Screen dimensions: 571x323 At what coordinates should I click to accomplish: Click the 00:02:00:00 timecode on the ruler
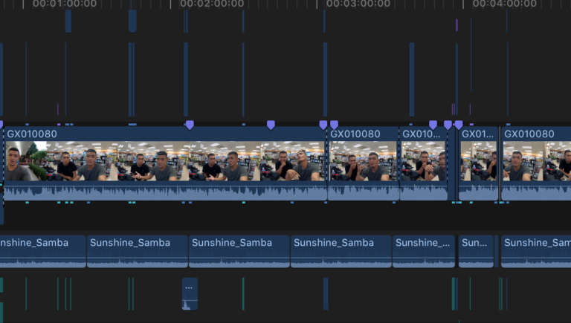[212, 4]
